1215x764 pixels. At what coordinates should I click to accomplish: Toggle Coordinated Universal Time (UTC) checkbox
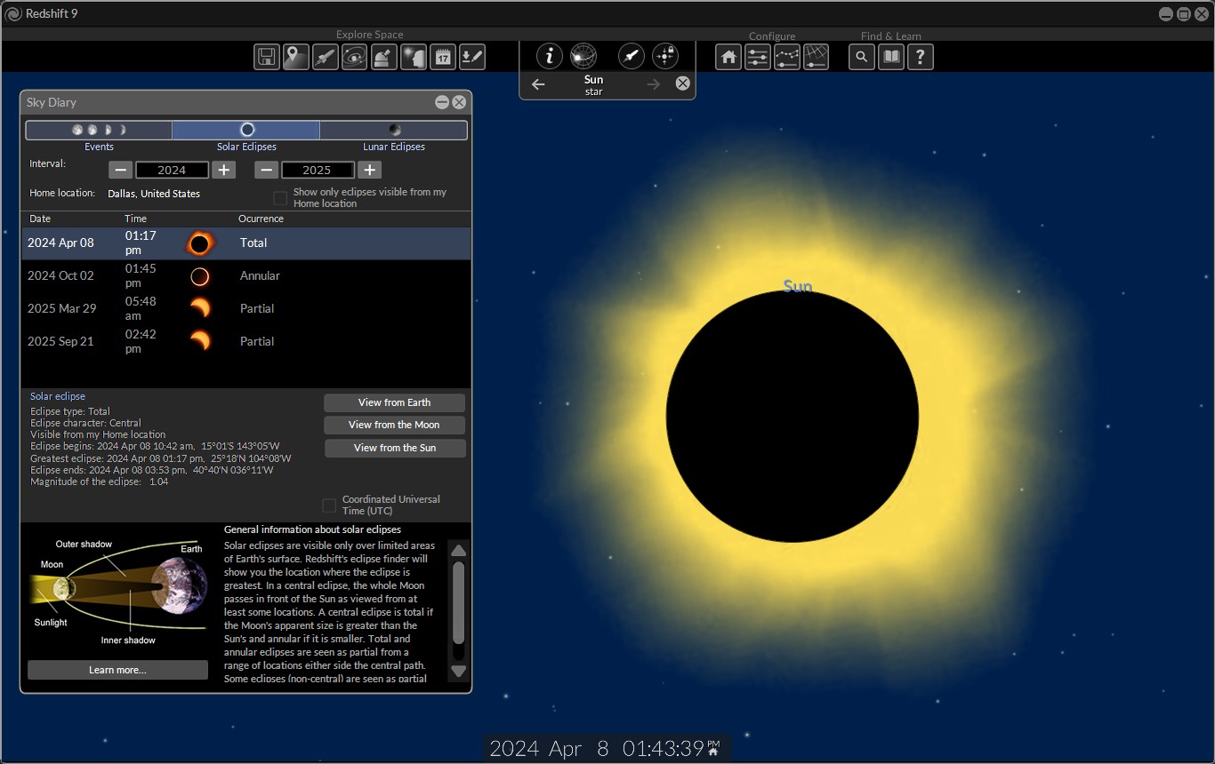(329, 505)
